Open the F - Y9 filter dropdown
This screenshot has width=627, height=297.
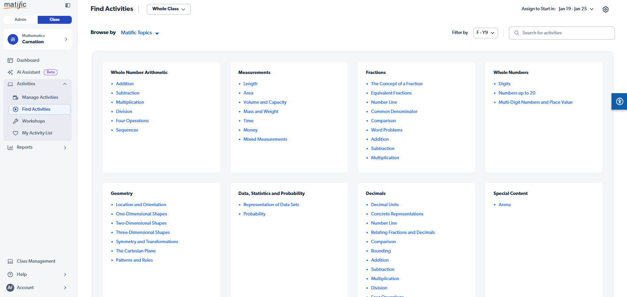tap(485, 33)
